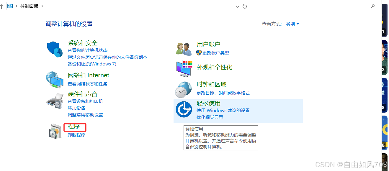
Task: Open 用户帐户 category heading
Action: click(208, 44)
